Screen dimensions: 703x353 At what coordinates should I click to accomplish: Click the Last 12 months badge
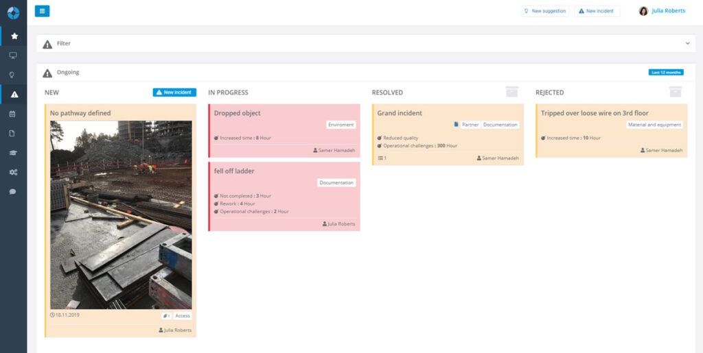666,72
